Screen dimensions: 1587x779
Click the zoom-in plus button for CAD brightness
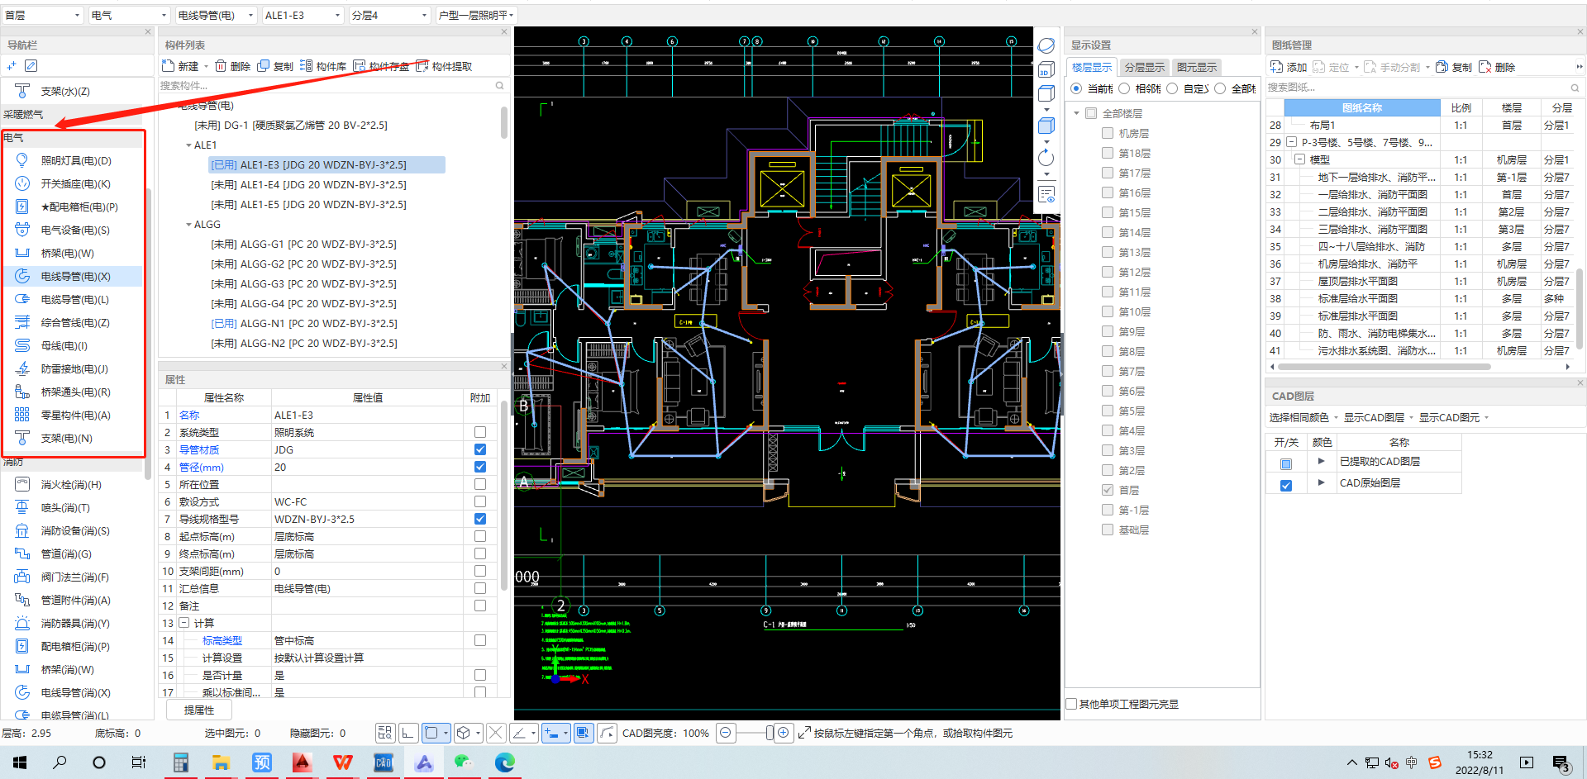click(783, 733)
